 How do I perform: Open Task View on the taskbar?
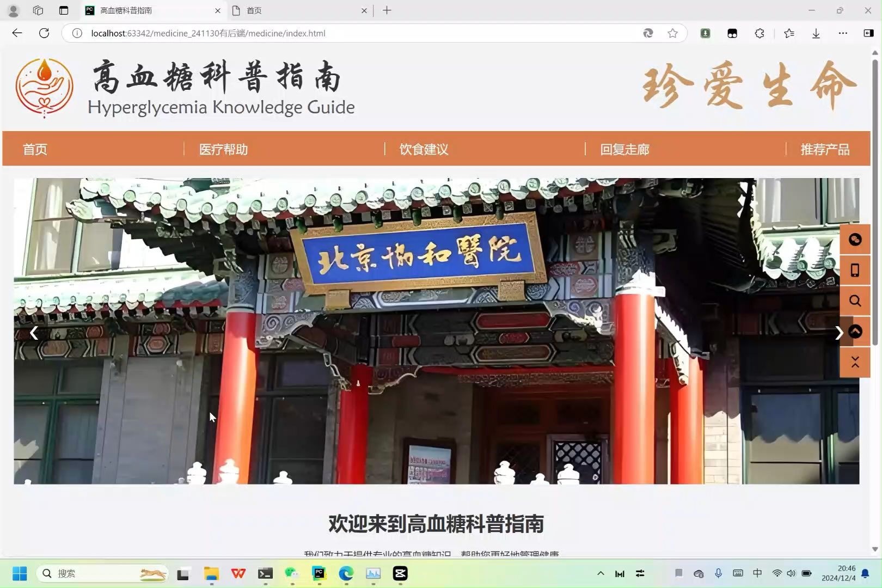pyautogui.click(x=183, y=574)
